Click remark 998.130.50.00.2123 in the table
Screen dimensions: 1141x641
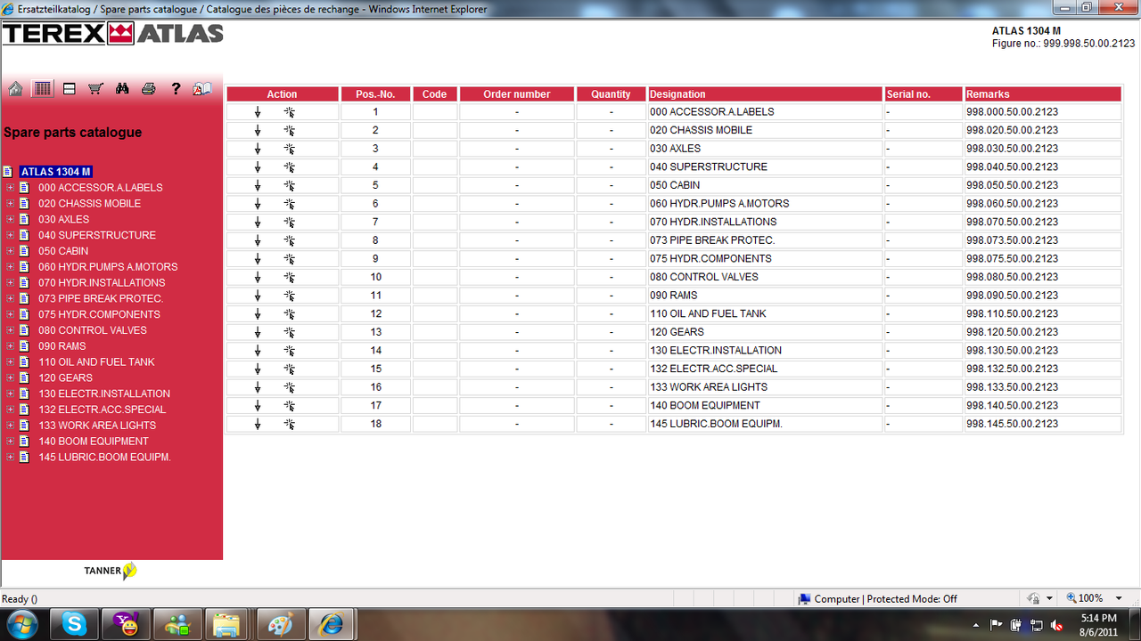point(1012,351)
